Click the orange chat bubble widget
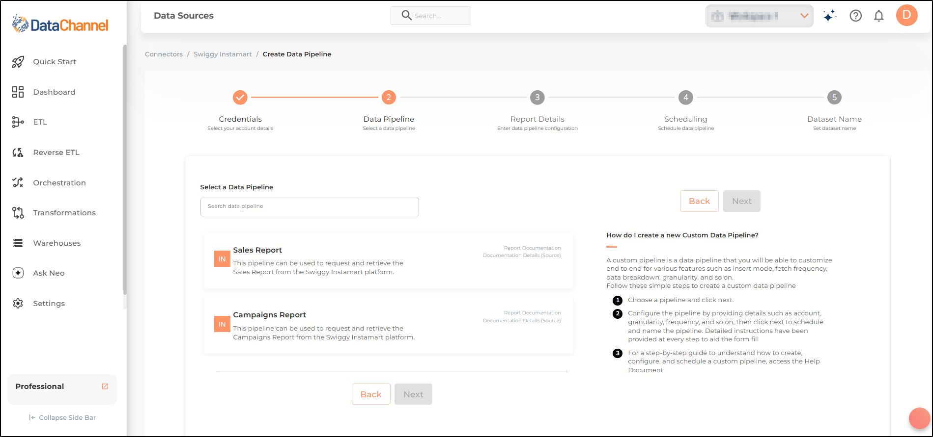Viewport: 933px width, 437px height. 919,418
